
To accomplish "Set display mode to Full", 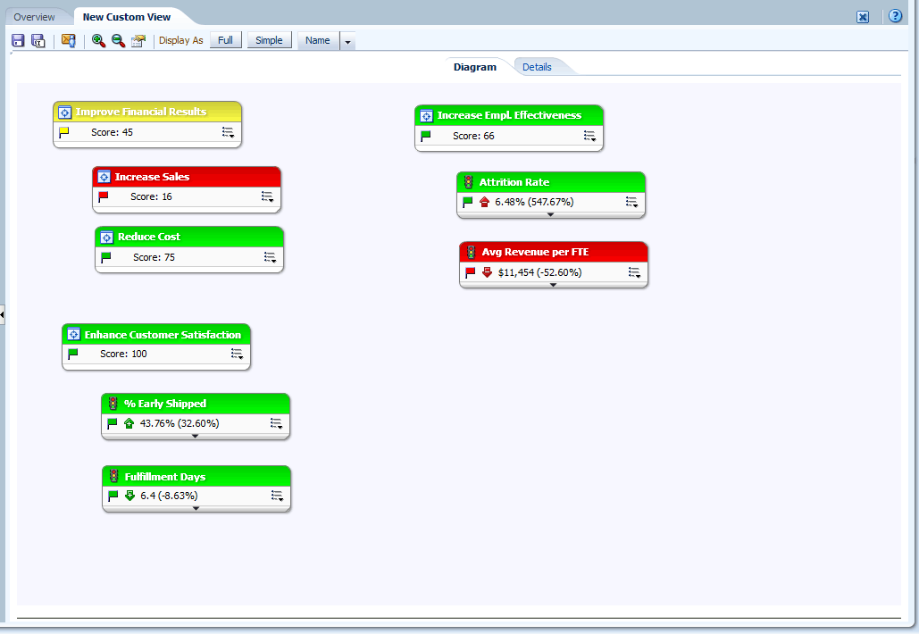I will point(225,40).
